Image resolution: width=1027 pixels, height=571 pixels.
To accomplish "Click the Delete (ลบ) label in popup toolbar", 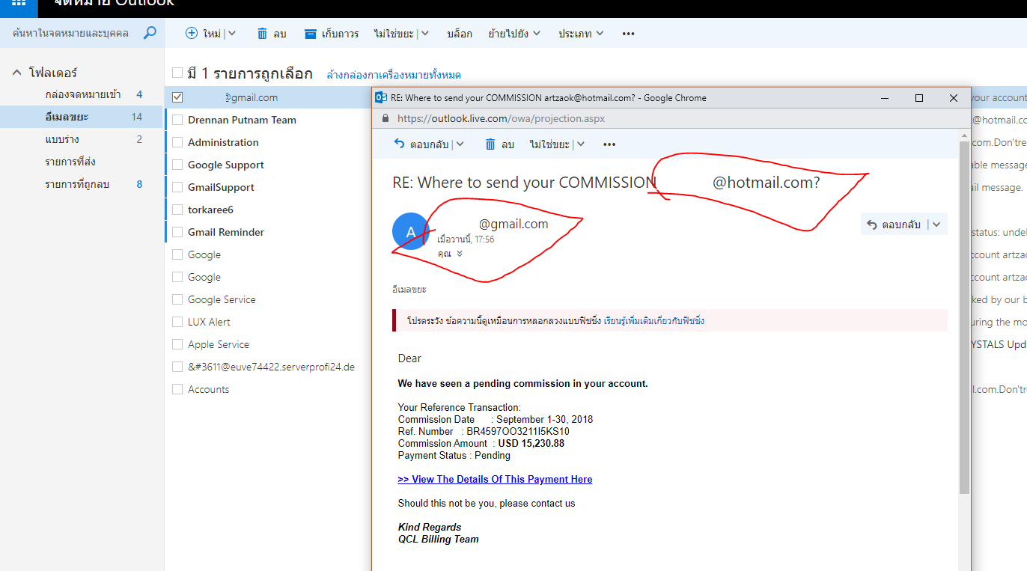I will click(508, 144).
